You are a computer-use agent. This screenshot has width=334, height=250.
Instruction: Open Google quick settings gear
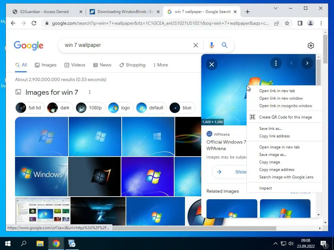point(311,46)
